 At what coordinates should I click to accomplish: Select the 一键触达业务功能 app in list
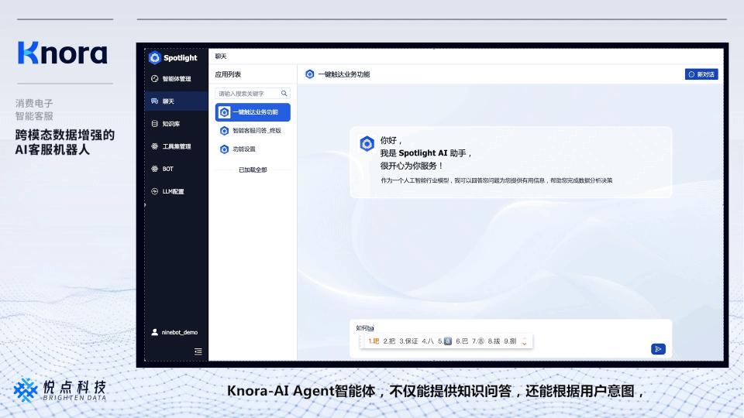coord(253,112)
